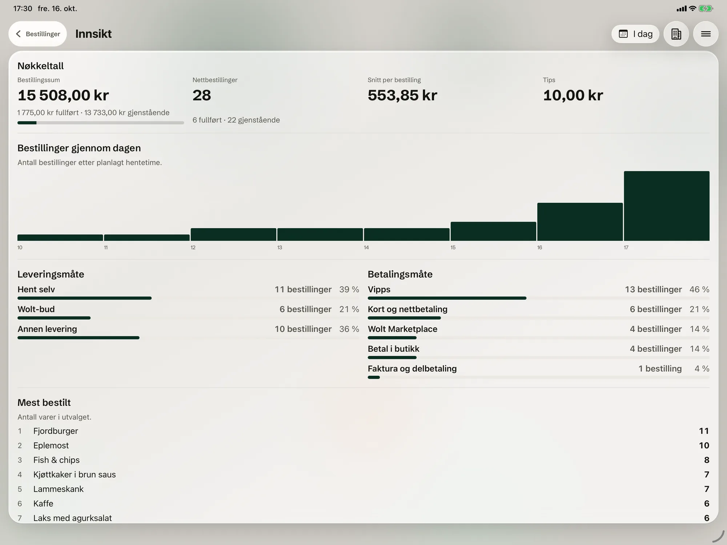Viewport: 727px width, 545px height.
Task: Click the Eplemost item row
Action: click(x=363, y=445)
